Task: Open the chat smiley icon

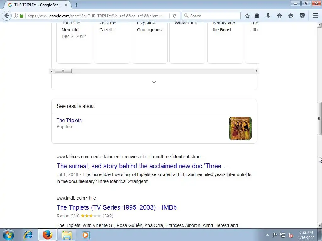Action: [291, 16]
